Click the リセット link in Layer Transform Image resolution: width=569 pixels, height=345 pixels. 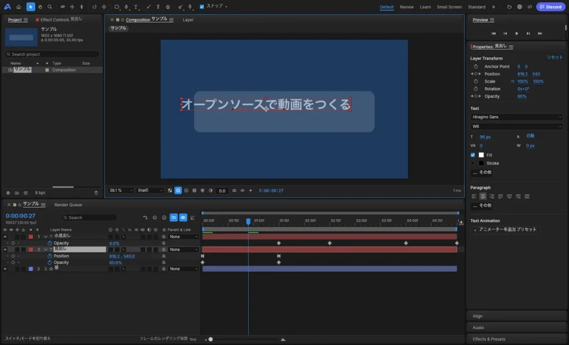pyautogui.click(x=555, y=57)
